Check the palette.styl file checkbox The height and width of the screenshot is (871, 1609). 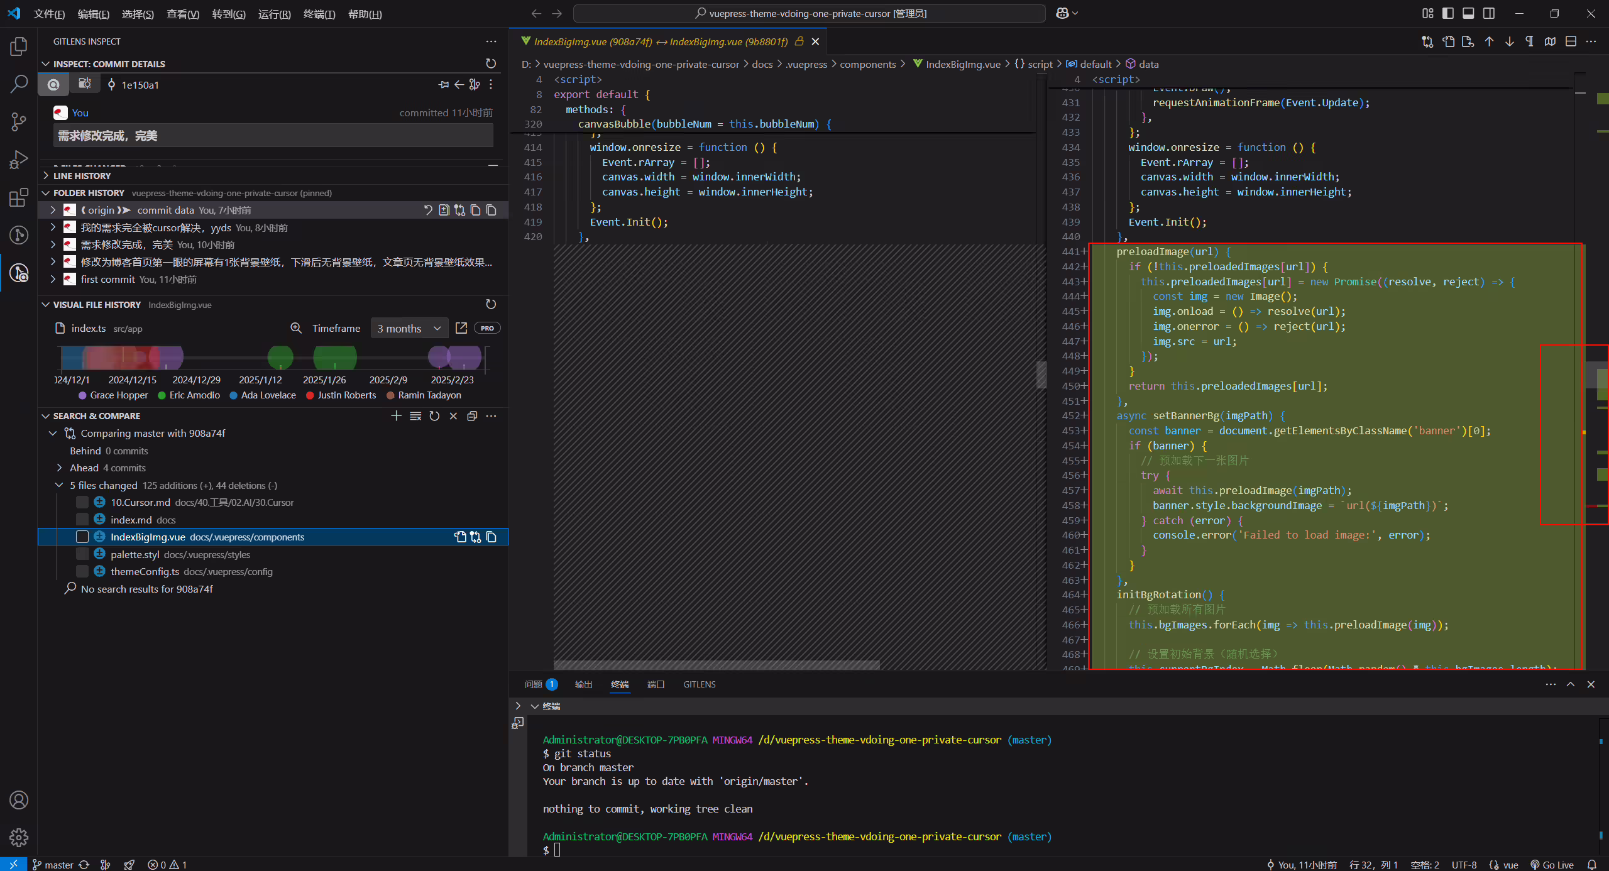pyautogui.click(x=82, y=554)
